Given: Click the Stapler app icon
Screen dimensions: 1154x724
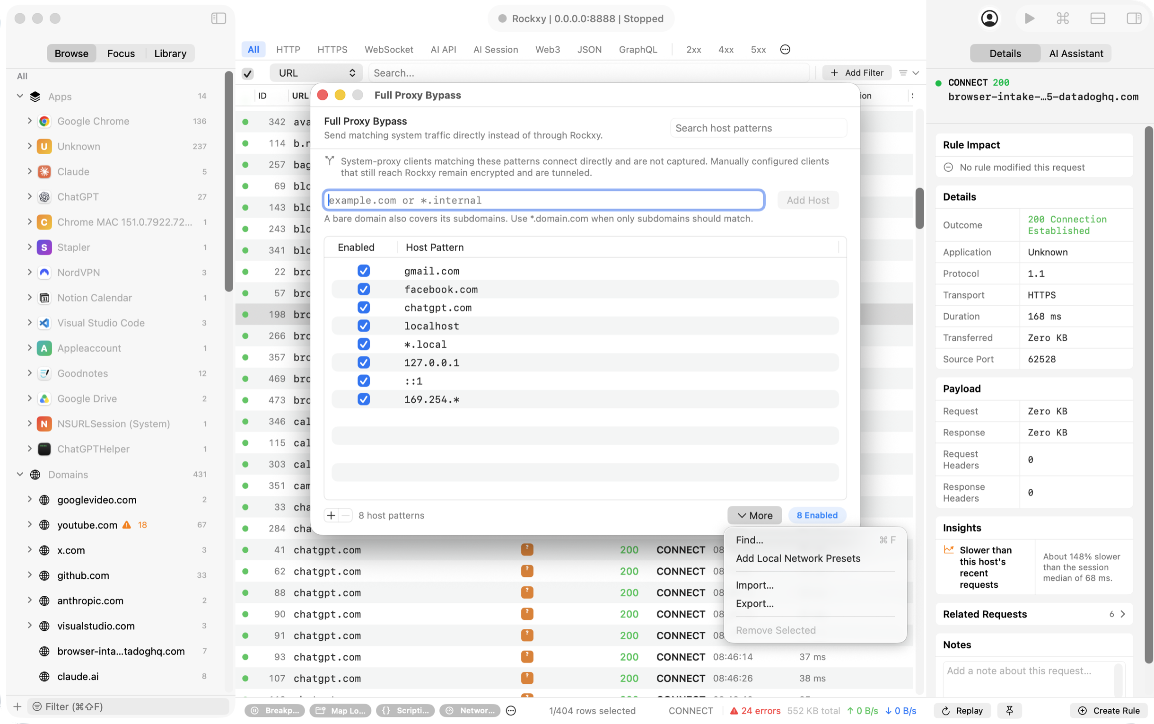Looking at the screenshot, I should [44, 247].
